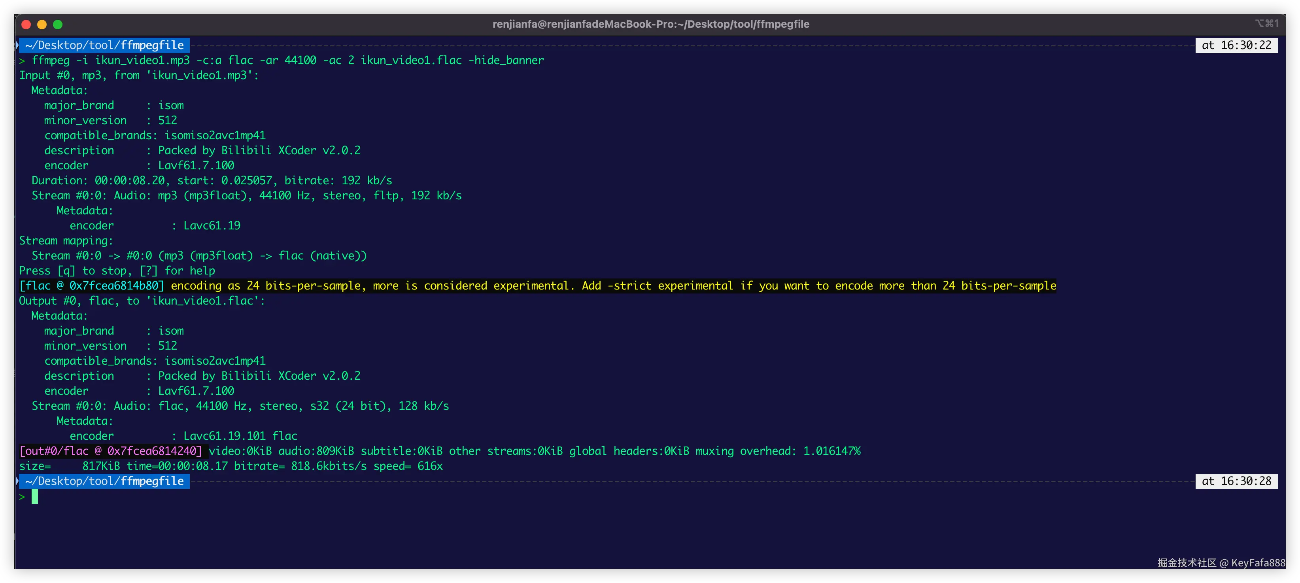Click the 'at 16:30:22' timestamp badge
This screenshot has height=583, width=1300.
(x=1236, y=45)
